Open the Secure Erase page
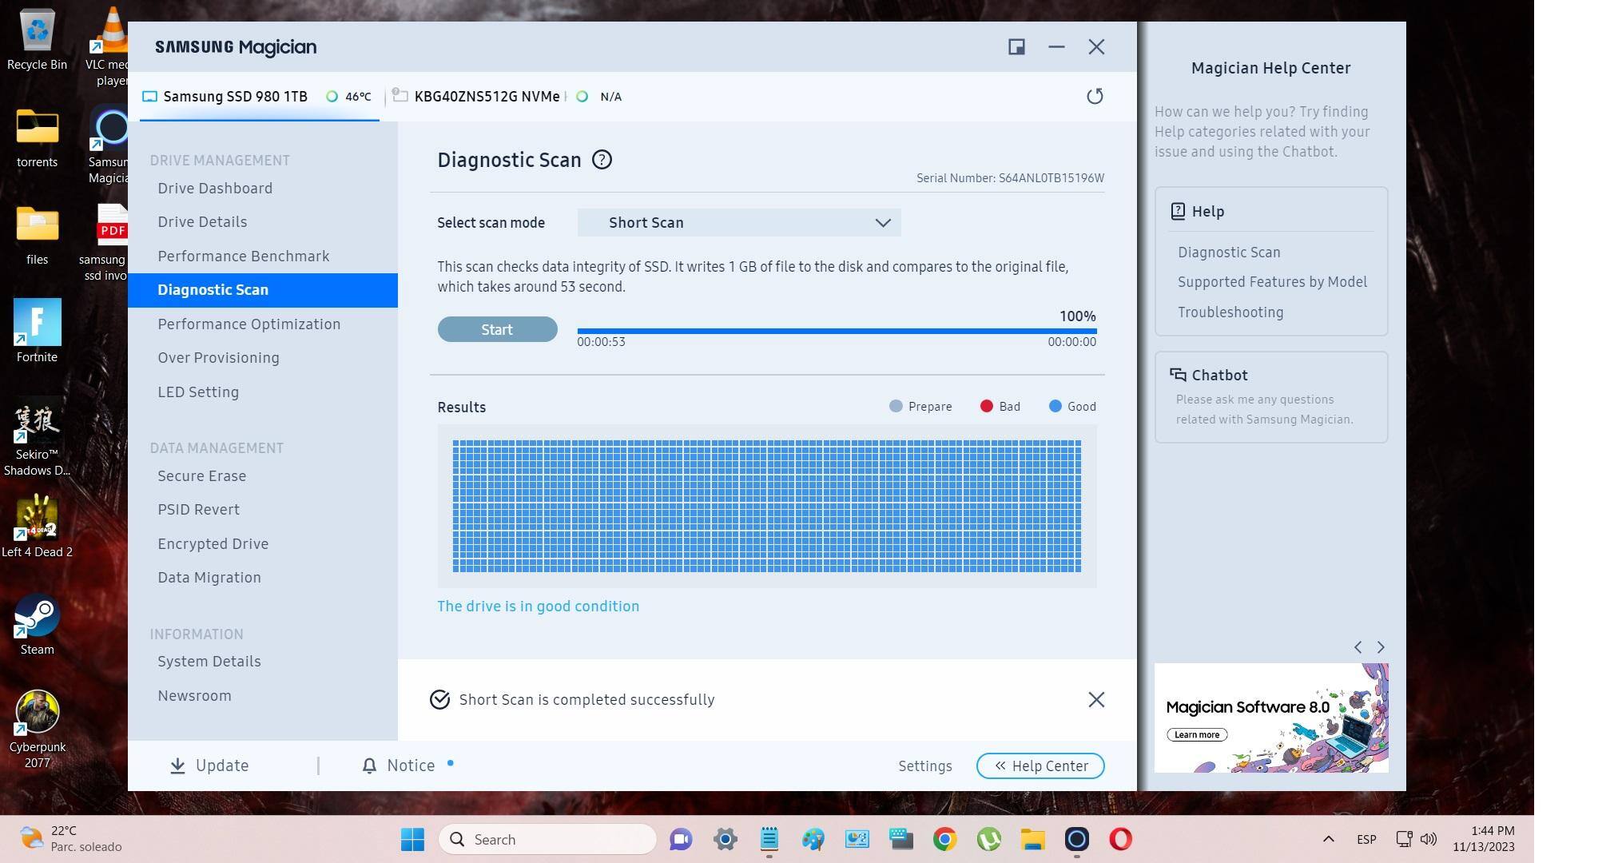The height and width of the screenshot is (863, 1622). pos(201,476)
